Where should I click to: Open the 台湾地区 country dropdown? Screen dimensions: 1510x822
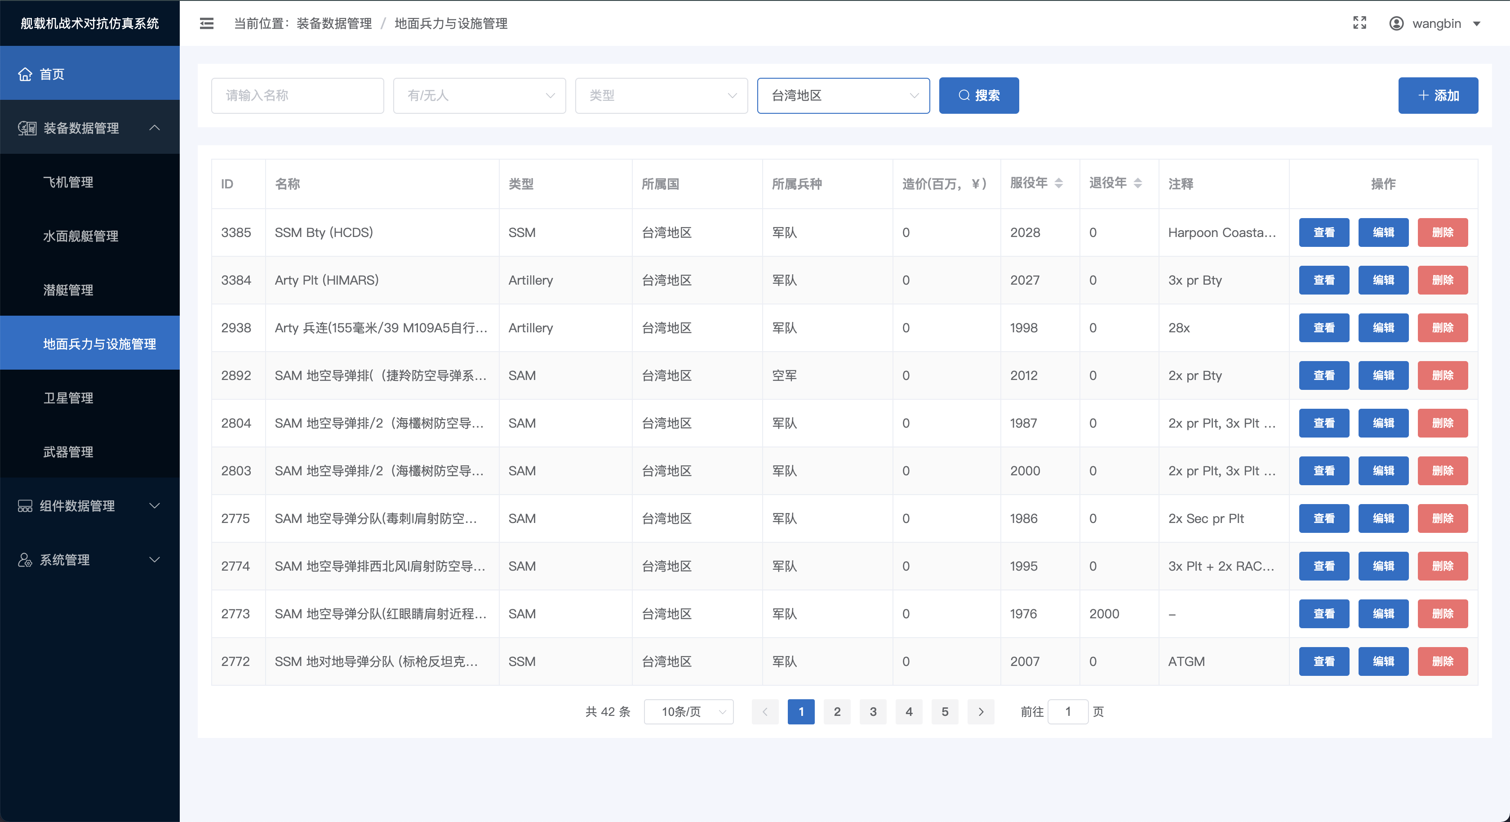pyautogui.click(x=843, y=96)
